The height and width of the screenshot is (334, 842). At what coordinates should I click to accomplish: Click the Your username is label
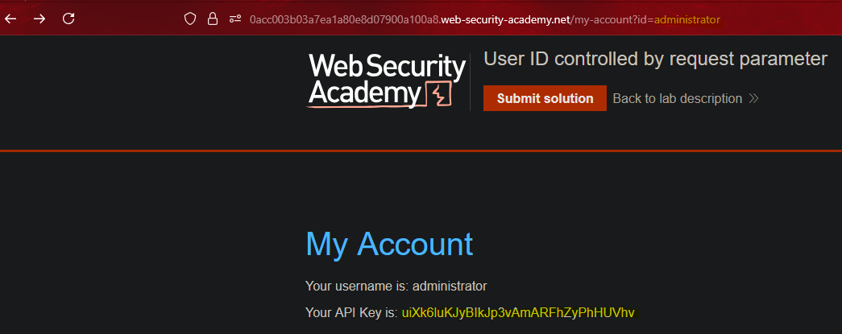[x=357, y=286]
